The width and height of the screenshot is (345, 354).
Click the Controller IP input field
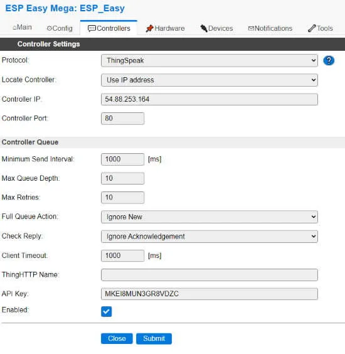coord(210,99)
